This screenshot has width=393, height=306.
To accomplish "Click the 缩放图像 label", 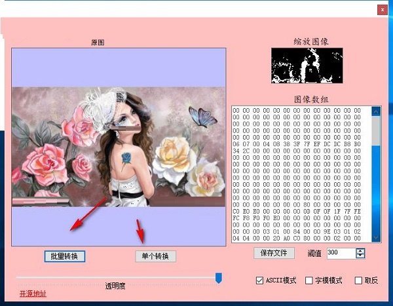I will tap(311, 41).
